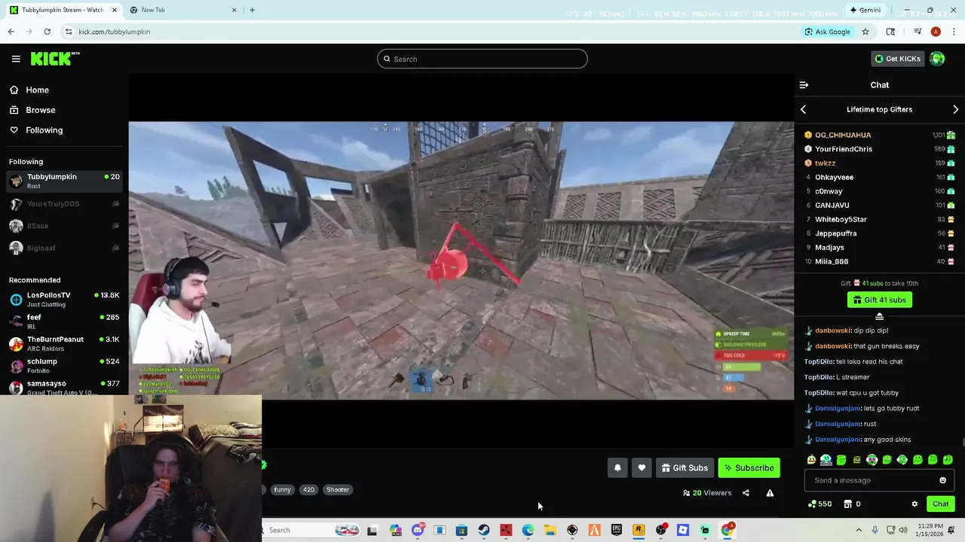The width and height of the screenshot is (965, 542).
Task: Click the Get KICKs button
Action: (897, 59)
